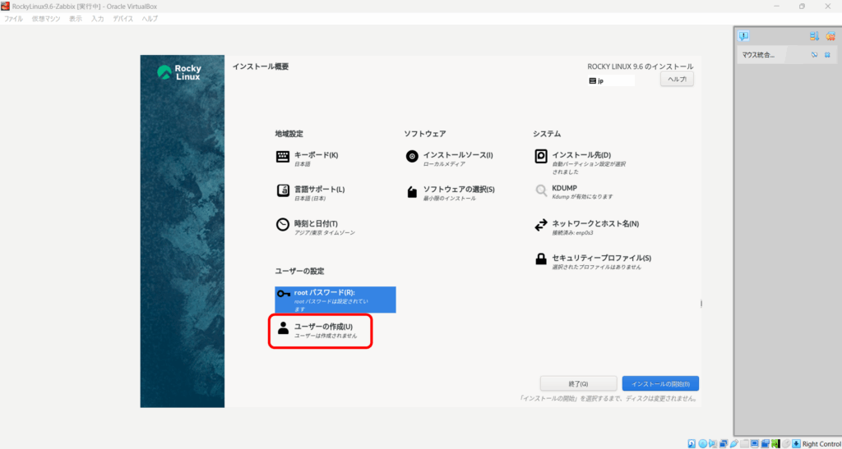This screenshot has width=842, height=449.
Task: Open インストールソース(I) disc icon
Action: (412, 157)
